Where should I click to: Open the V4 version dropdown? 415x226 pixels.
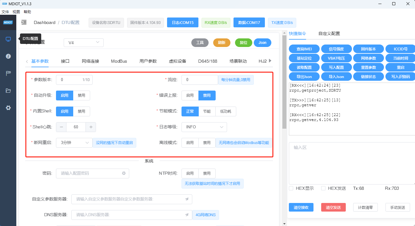84,43
